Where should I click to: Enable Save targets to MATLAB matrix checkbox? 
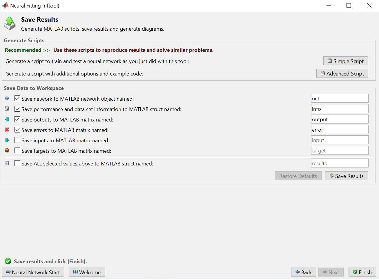17,151
